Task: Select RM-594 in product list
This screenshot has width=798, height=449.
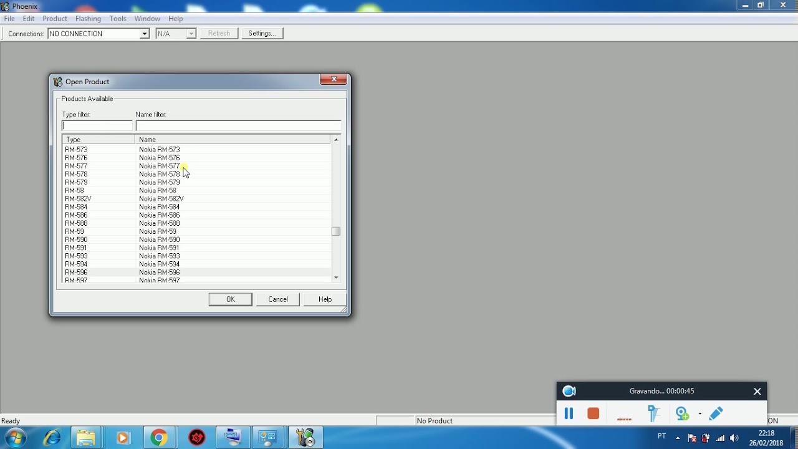Action: [196, 264]
